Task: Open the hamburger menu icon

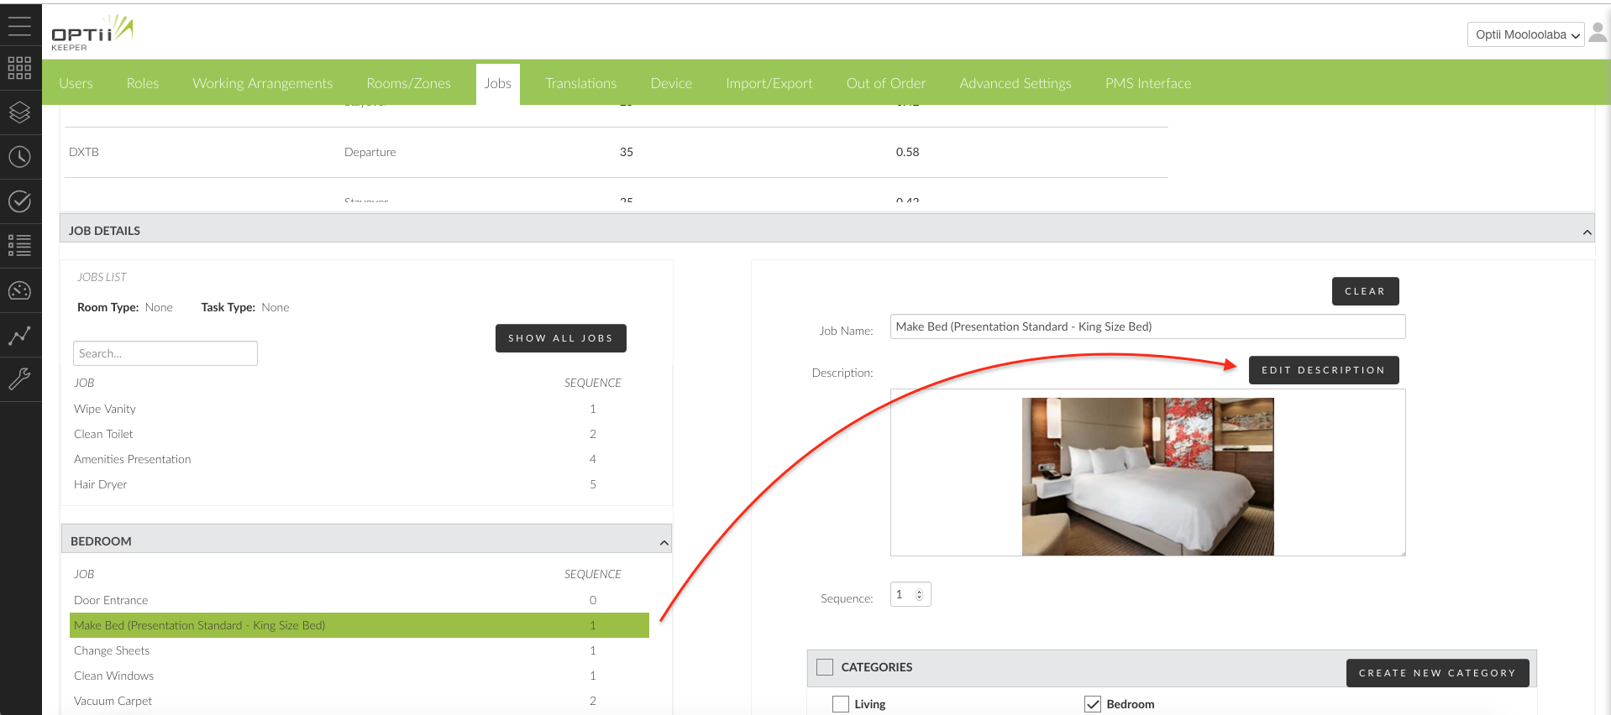Action: tap(19, 25)
